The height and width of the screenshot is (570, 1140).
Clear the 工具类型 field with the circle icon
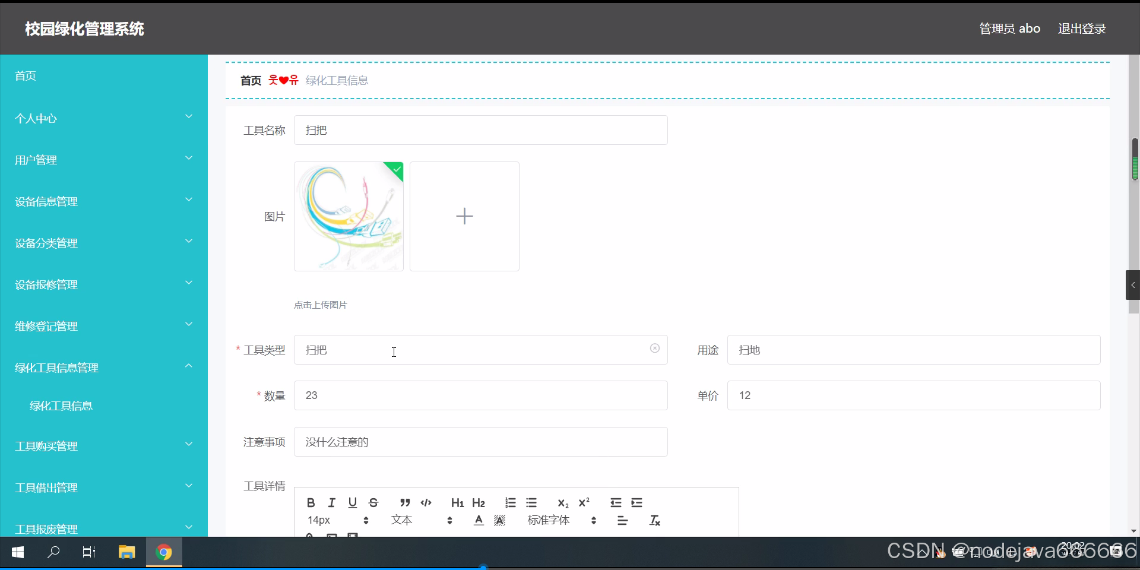coord(655,349)
